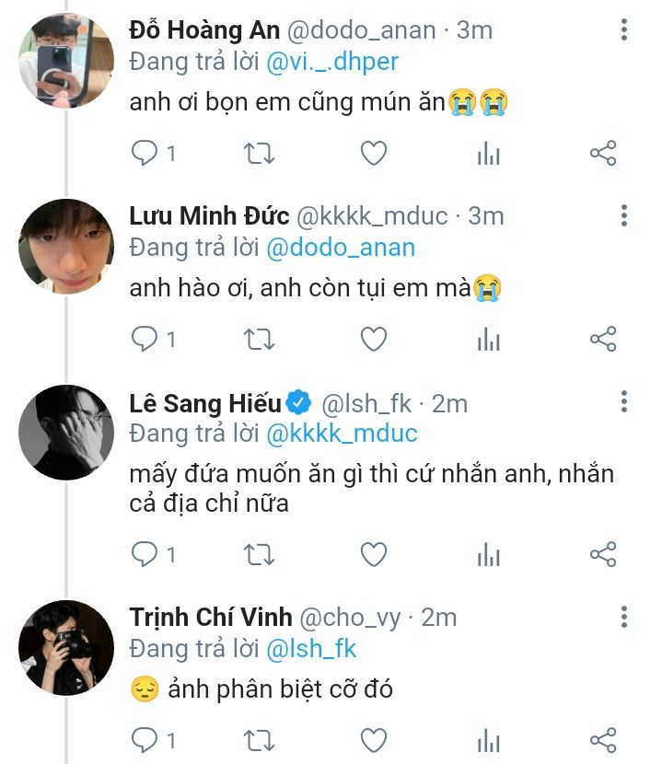The height and width of the screenshot is (764, 662).
Task: Retweet Trịnh Chí Vinh's tweet
Action: 259,739
